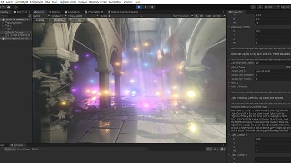The width and height of the screenshot is (291, 163).
Task: Expand the FX object arrow
Action: 3,26
